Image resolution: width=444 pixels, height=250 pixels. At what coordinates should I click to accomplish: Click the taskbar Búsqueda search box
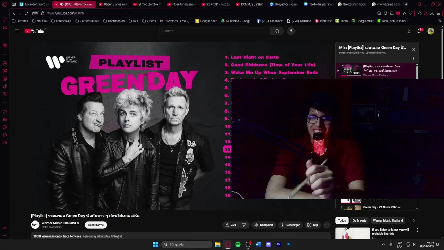point(187,244)
